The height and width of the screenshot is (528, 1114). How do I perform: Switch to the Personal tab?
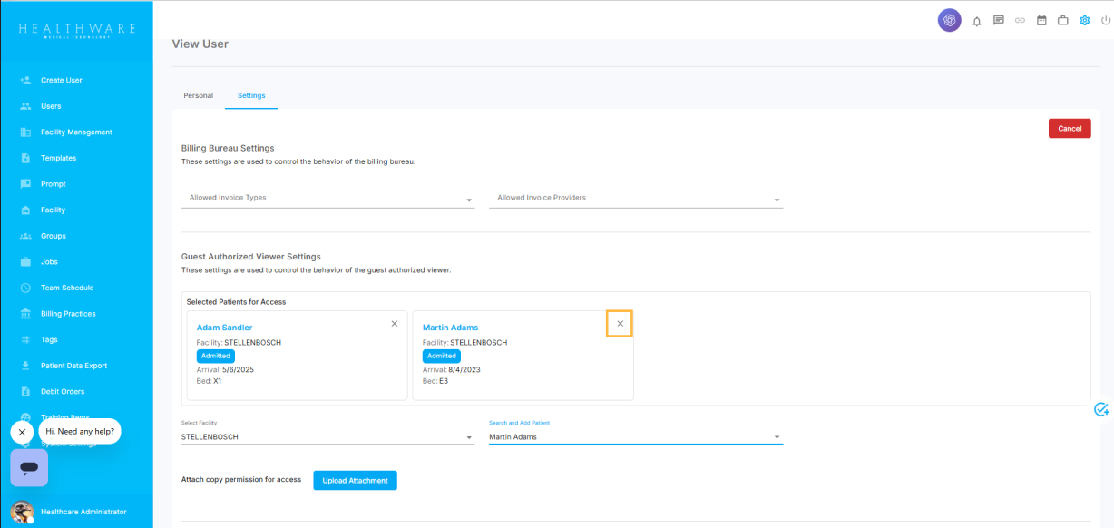point(198,95)
